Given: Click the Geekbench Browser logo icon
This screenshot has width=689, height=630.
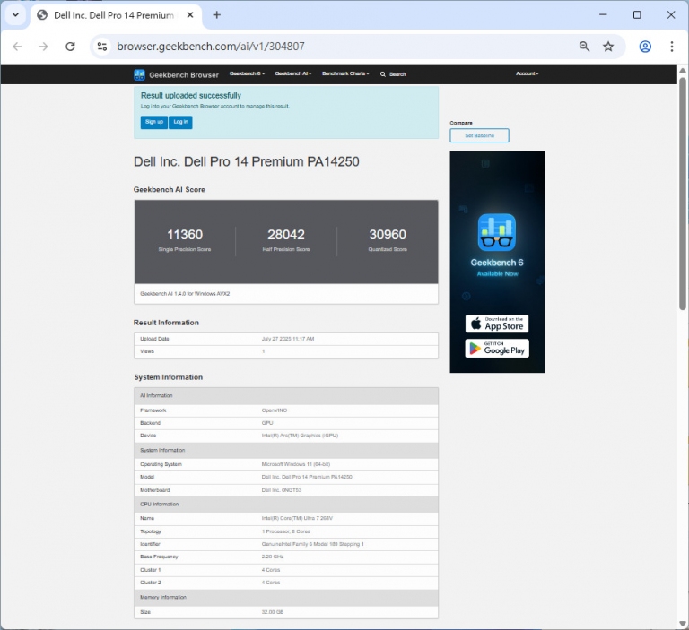Looking at the screenshot, I should click(x=139, y=74).
